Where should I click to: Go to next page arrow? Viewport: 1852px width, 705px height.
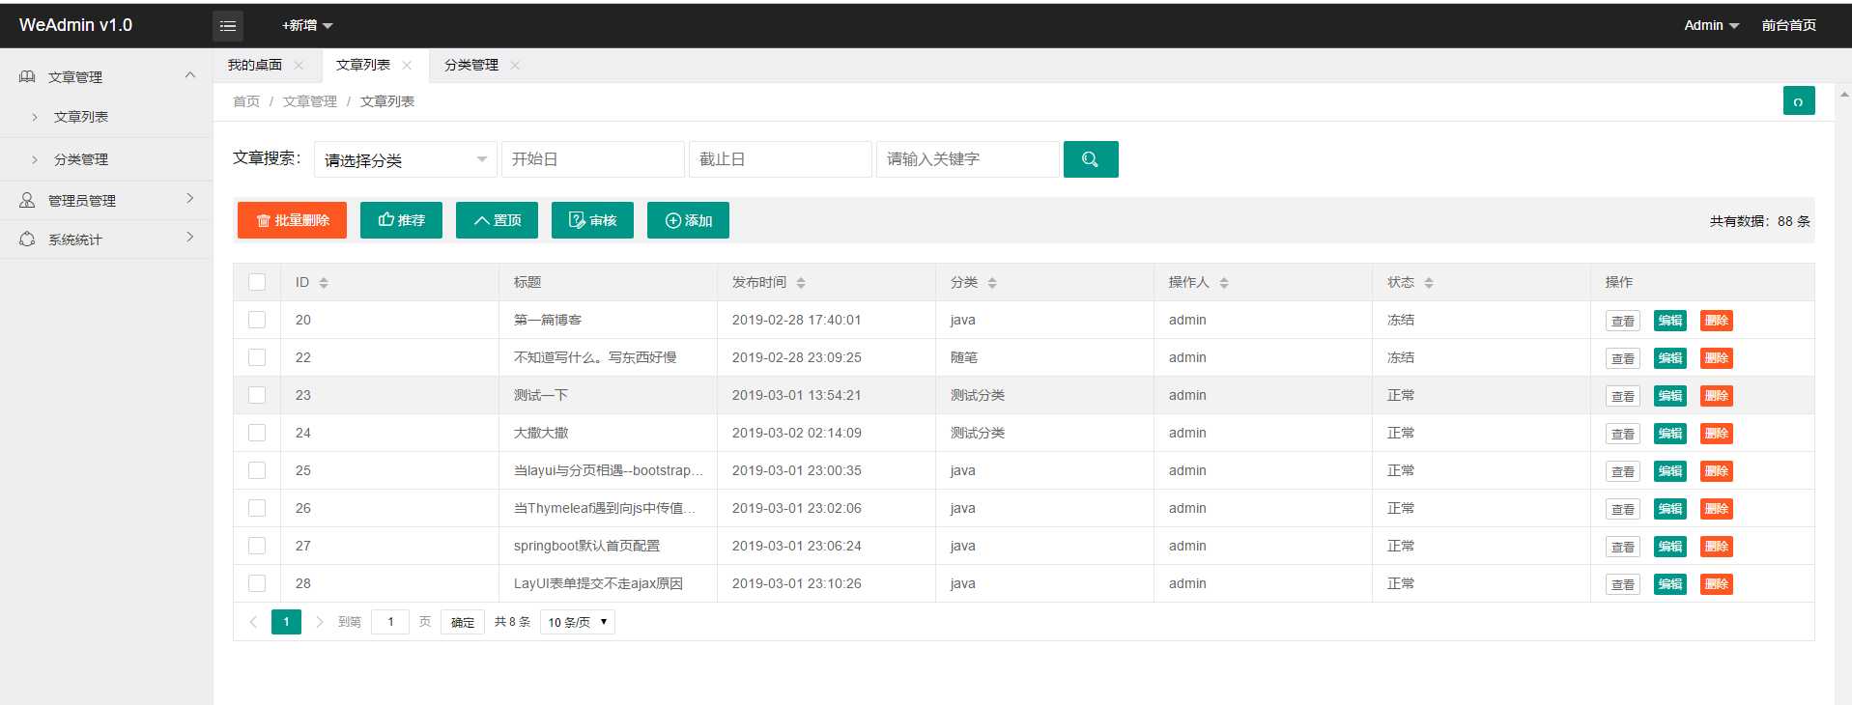click(x=319, y=622)
